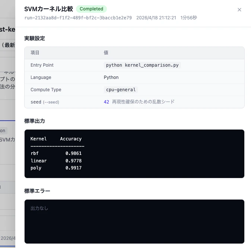This screenshot has width=251, height=248.
Task: Click the 出力なし placeholder in stderr box
Action: pos(39,208)
